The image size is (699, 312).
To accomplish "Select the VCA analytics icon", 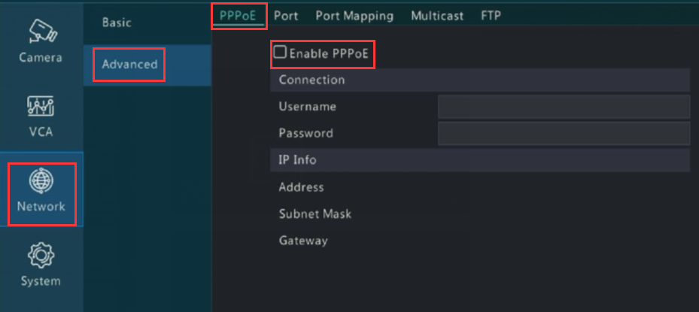I will point(41,106).
